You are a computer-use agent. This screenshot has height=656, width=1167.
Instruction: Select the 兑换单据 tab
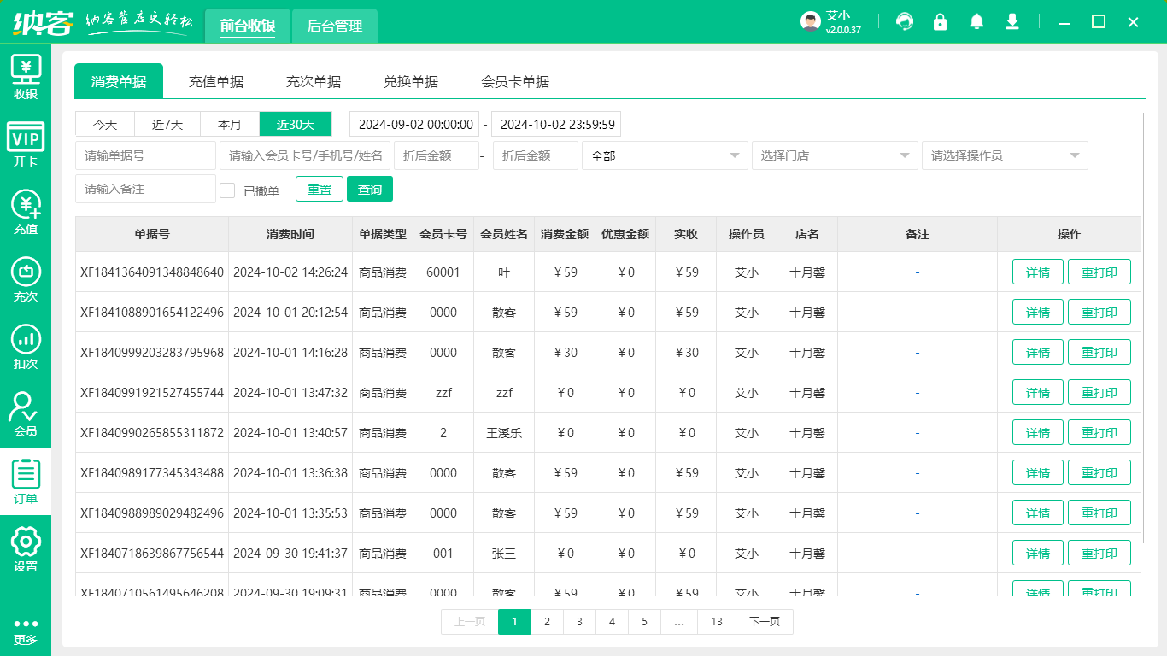coord(411,81)
